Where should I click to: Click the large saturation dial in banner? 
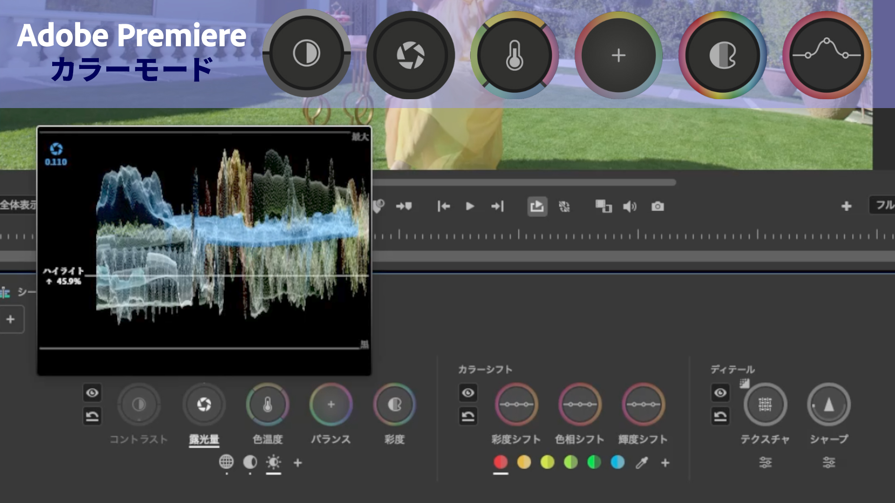coord(723,55)
